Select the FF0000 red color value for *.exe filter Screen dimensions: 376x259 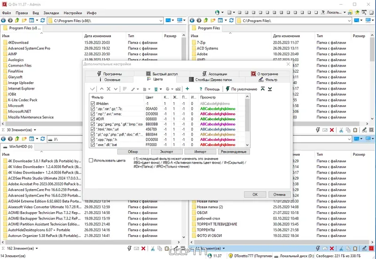click(151, 145)
